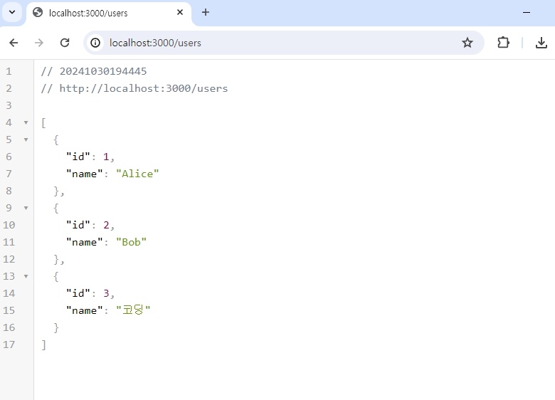Click the "id" key on line 10
The height and width of the screenshot is (400, 555).
78,225
